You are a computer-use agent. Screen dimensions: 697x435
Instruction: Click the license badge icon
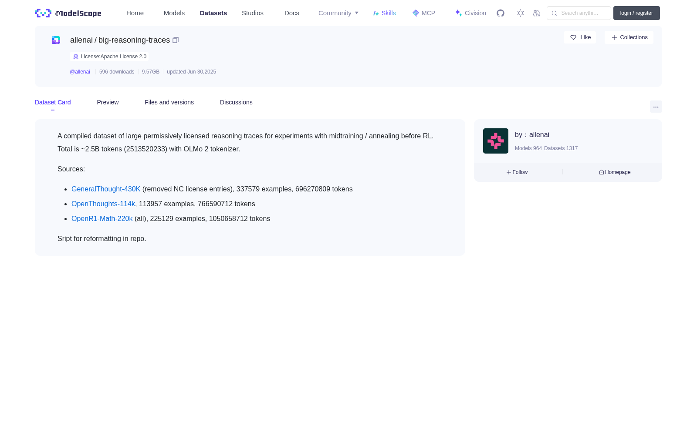coord(76,57)
